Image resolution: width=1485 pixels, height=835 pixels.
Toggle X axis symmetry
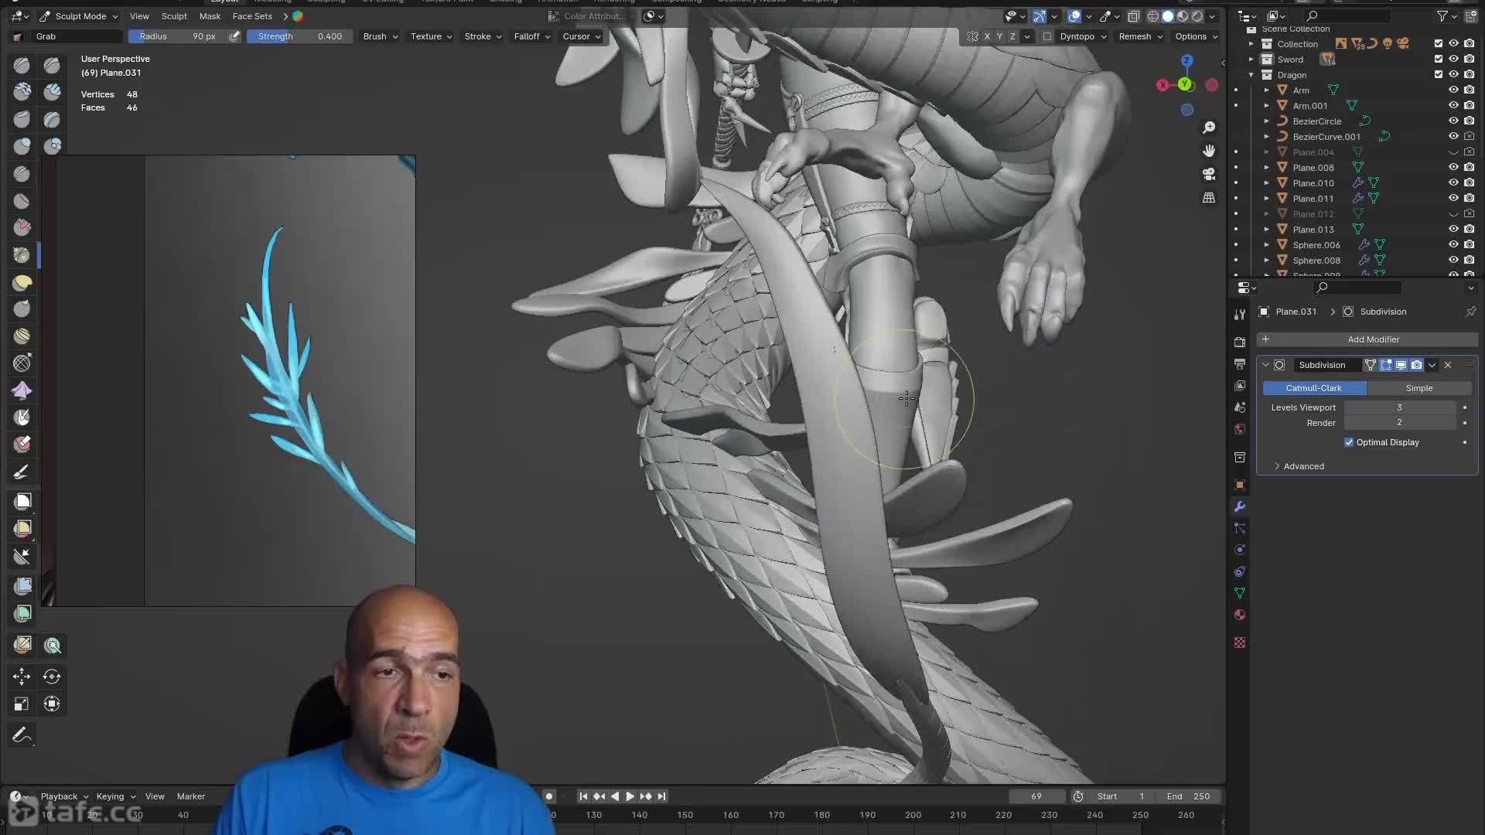[987, 36]
